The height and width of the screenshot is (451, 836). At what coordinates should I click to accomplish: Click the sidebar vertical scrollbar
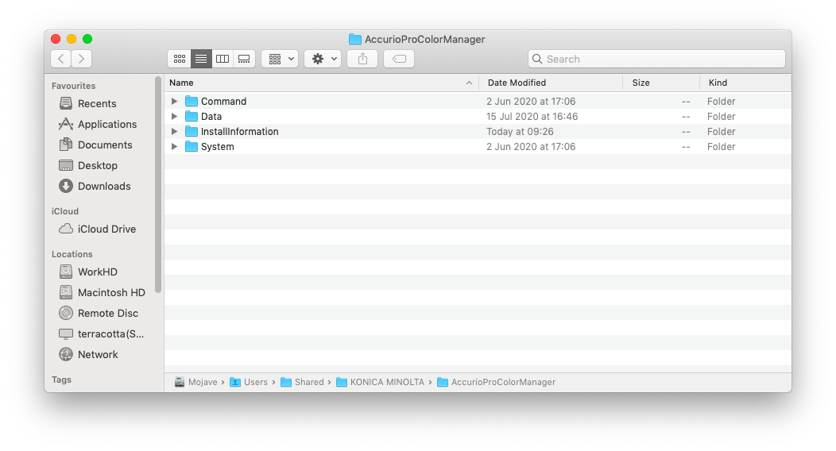click(159, 183)
